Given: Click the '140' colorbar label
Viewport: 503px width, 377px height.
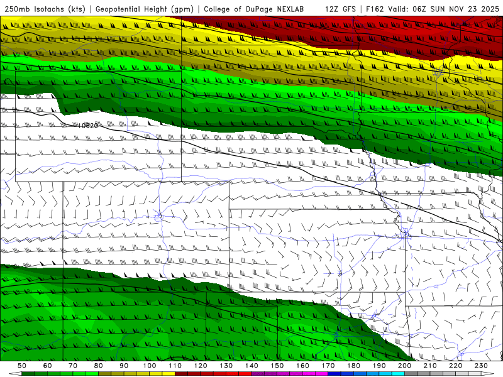Looking at the screenshot, I should (x=251, y=366).
